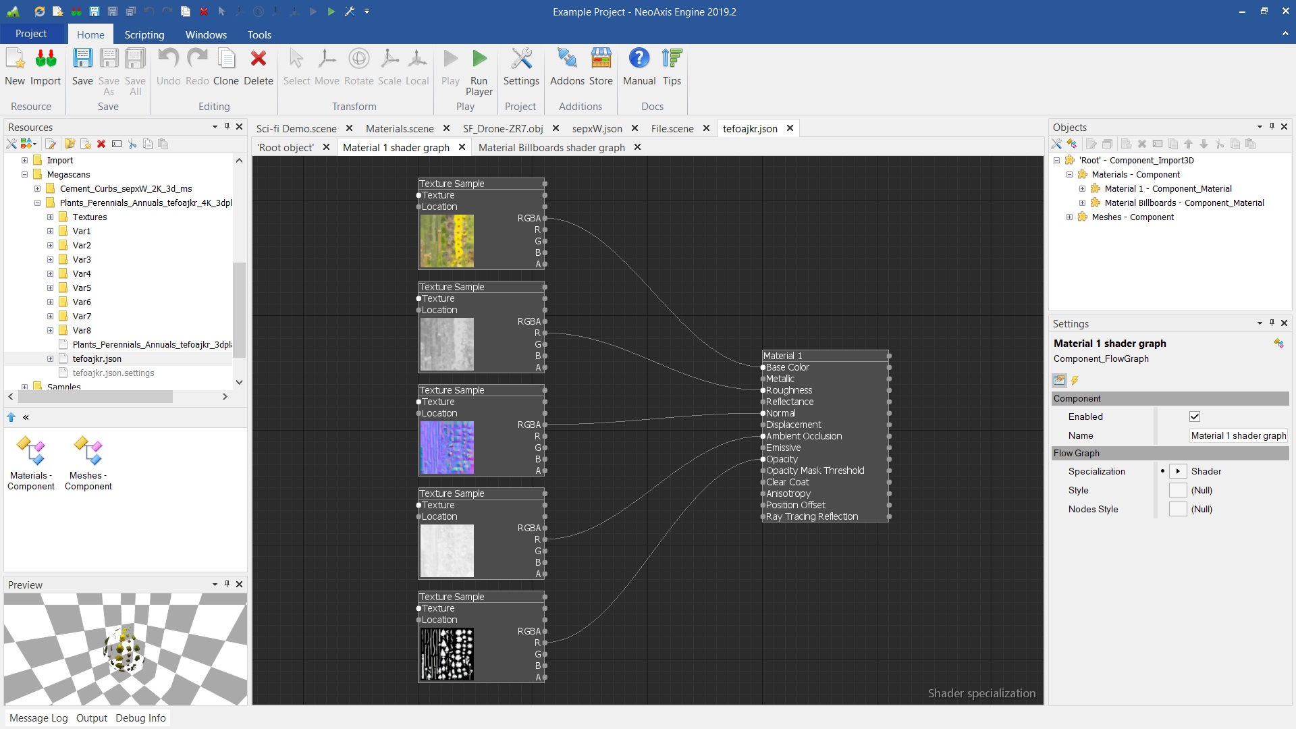Open the Materials.scene document tab

tap(400, 128)
